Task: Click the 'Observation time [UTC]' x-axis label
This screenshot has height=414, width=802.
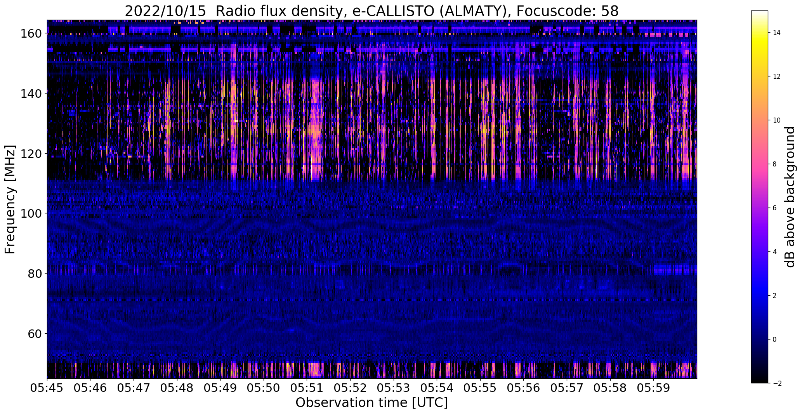Action: [x=371, y=403]
